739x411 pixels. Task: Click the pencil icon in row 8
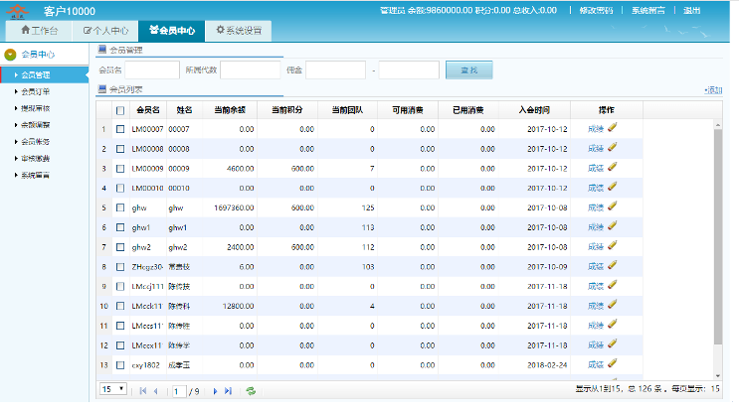(x=613, y=266)
